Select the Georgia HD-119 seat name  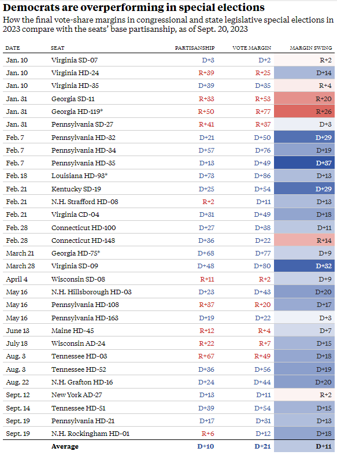point(77,112)
